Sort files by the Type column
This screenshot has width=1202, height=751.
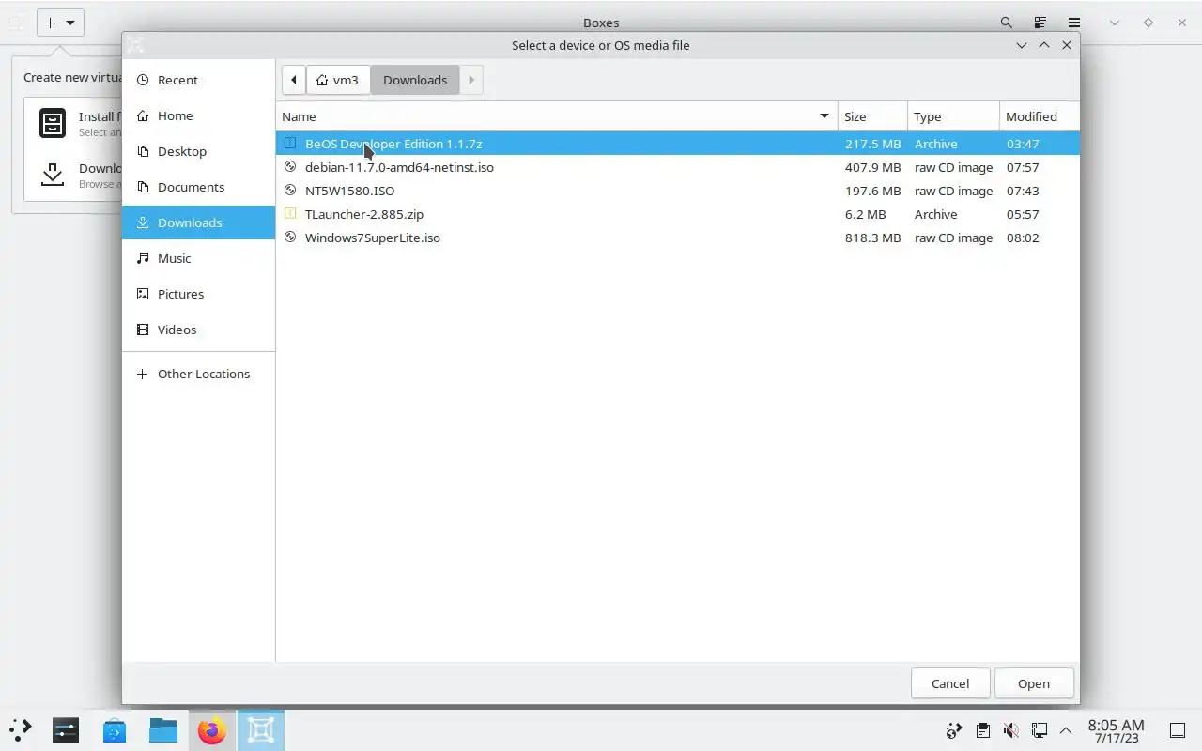point(953,116)
